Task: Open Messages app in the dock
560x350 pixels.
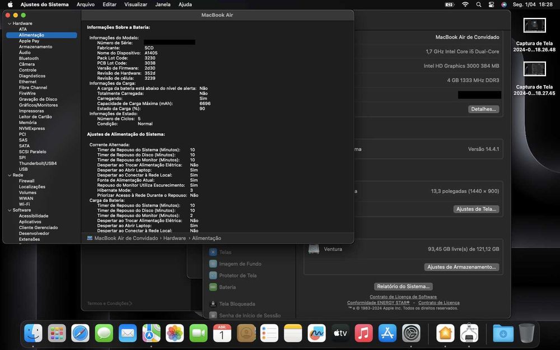Action: pyautogui.click(x=104, y=333)
